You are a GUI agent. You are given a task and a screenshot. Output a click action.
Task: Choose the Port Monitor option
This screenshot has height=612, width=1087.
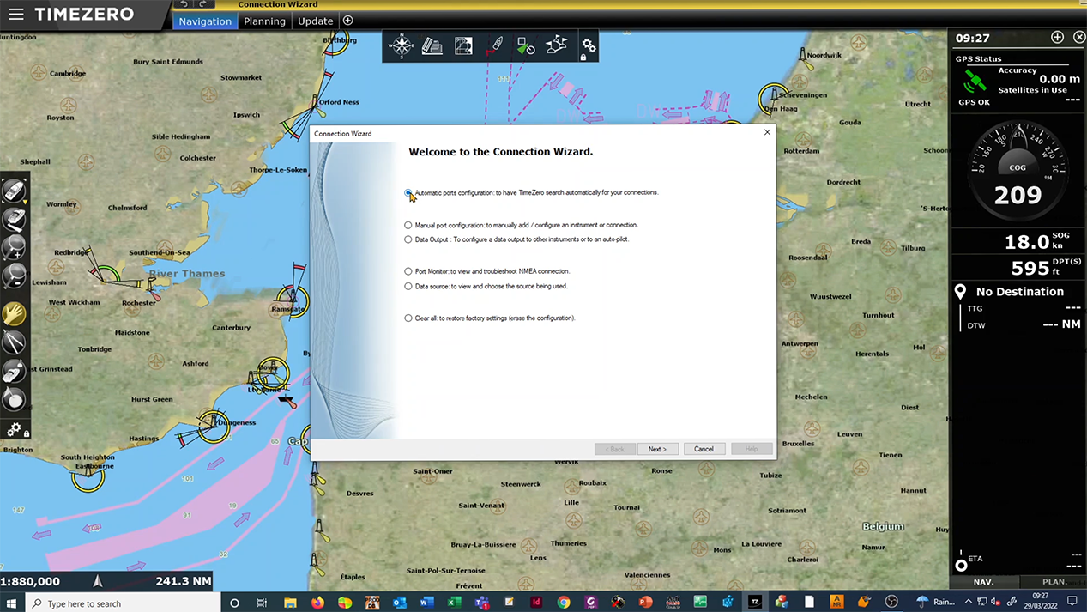[x=408, y=271]
